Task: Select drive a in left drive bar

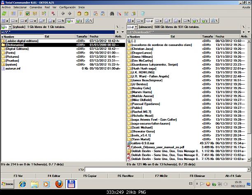Action: [x=5, y=21]
